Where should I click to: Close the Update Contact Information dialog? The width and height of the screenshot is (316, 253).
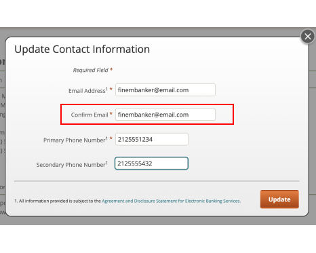click(x=308, y=37)
